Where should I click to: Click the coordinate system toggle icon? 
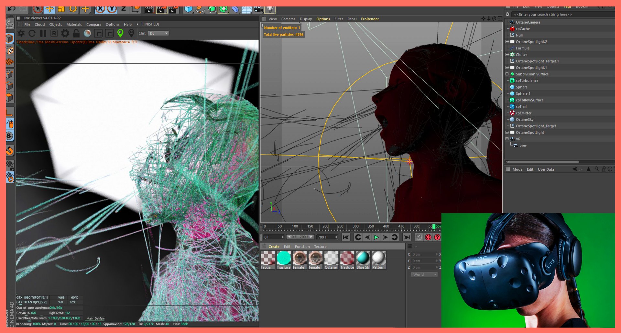pos(136,9)
